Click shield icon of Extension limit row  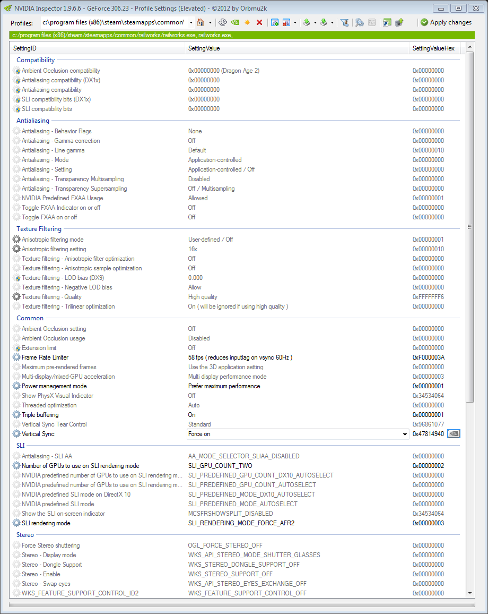pyautogui.click(x=16, y=348)
